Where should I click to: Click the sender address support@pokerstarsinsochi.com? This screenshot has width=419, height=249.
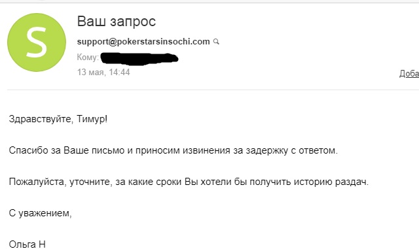pyautogui.click(x=143, y=42)
